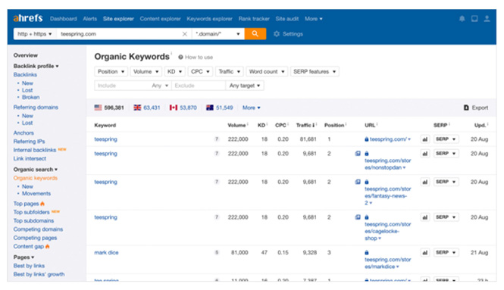Click the monitor icon in the header
Screen dimensions: 504x290
click(474, 19)
